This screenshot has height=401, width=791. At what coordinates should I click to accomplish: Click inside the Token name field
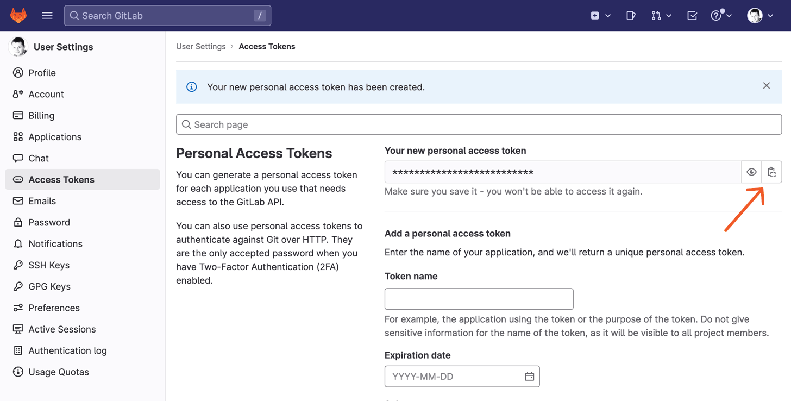point(479,299)
